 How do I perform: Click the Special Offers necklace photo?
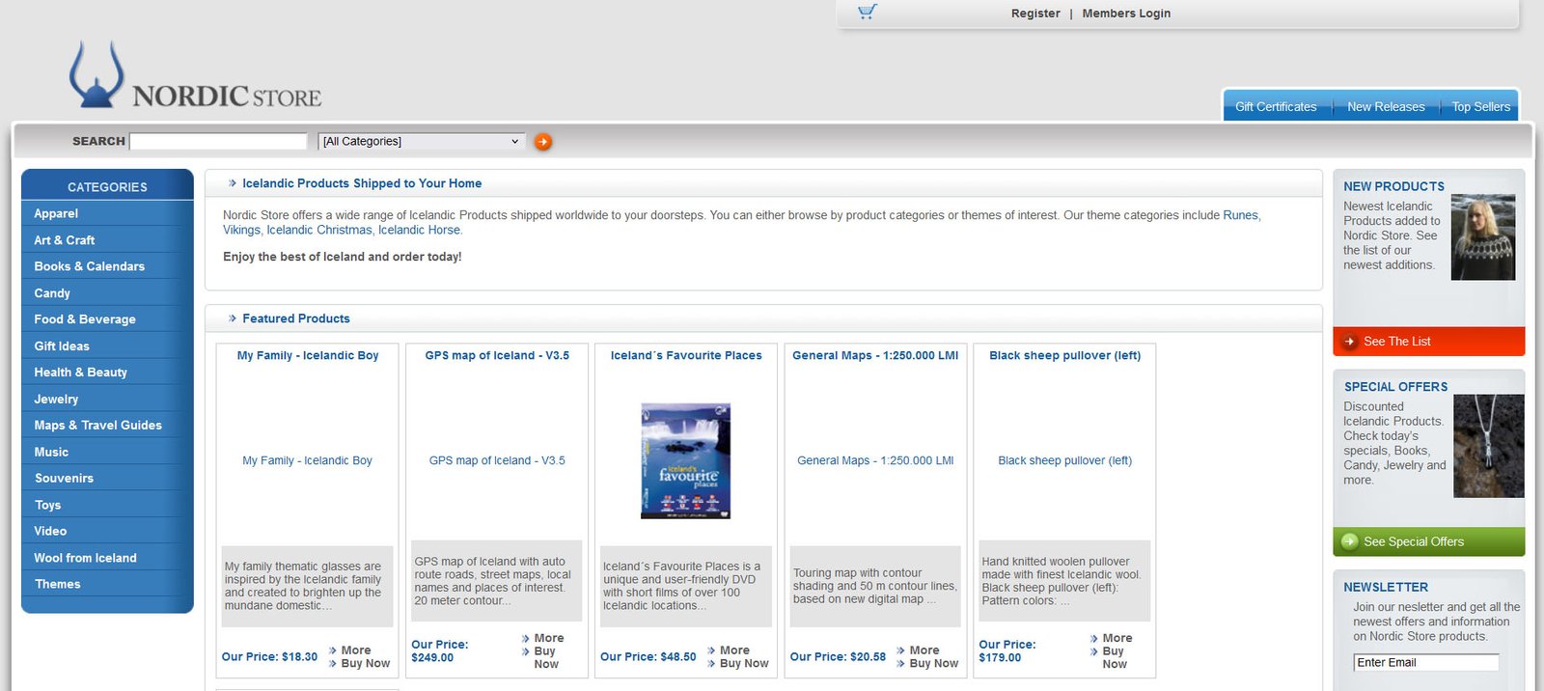click(1488, 445)
